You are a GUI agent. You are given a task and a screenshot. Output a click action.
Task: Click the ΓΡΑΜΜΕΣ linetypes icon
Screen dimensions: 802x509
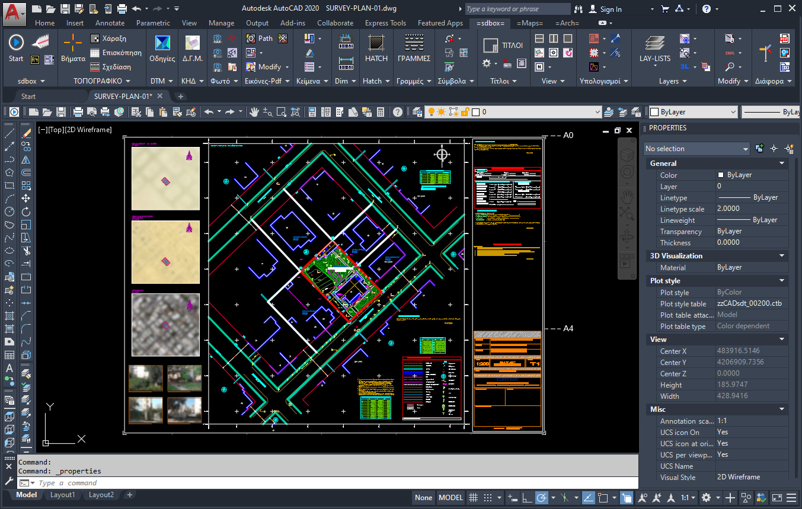[414, 48]
